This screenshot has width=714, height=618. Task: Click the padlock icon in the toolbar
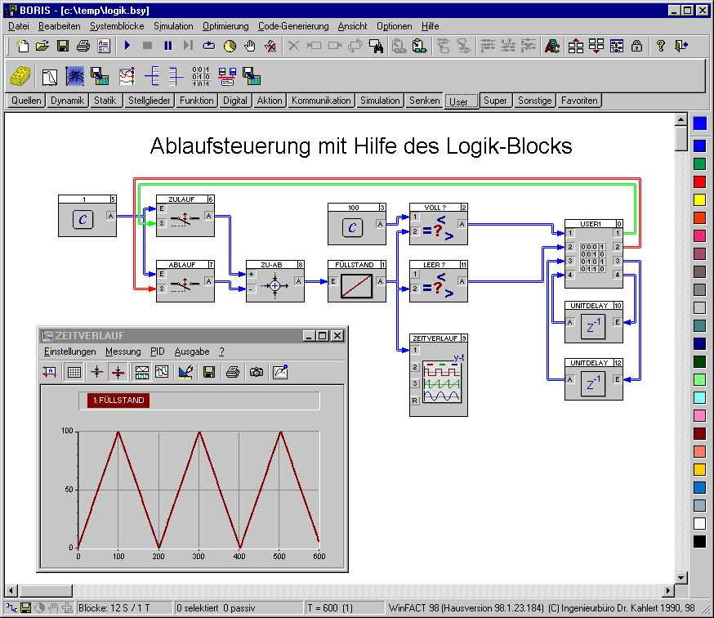click(x=636, y=46)
